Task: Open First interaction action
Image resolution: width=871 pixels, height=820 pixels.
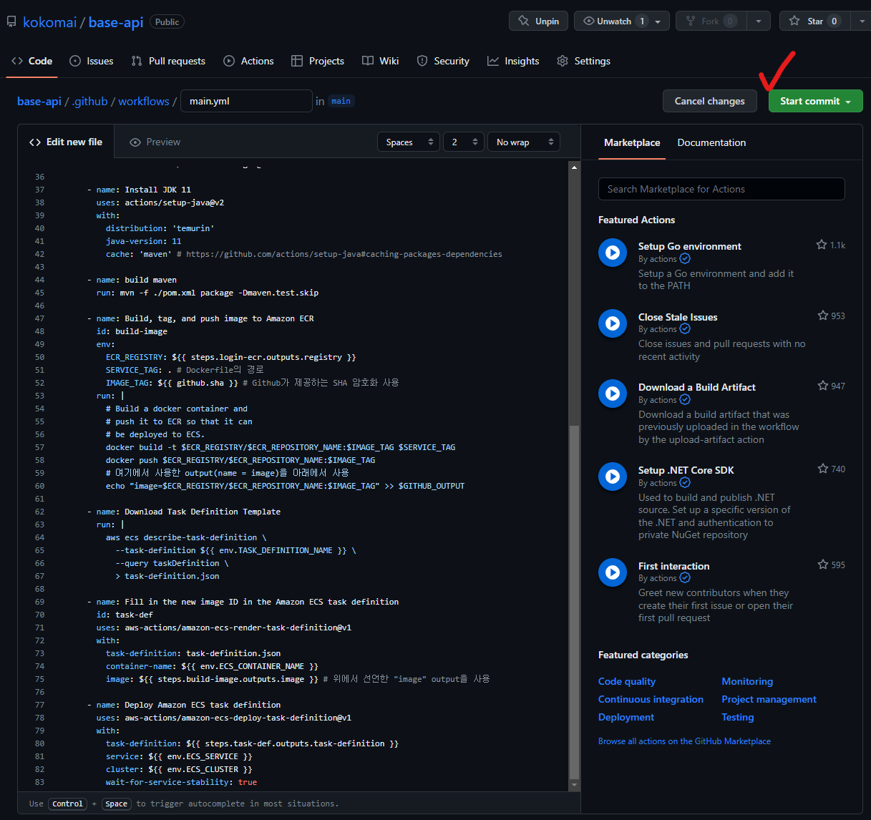Action: coord(673,566)
